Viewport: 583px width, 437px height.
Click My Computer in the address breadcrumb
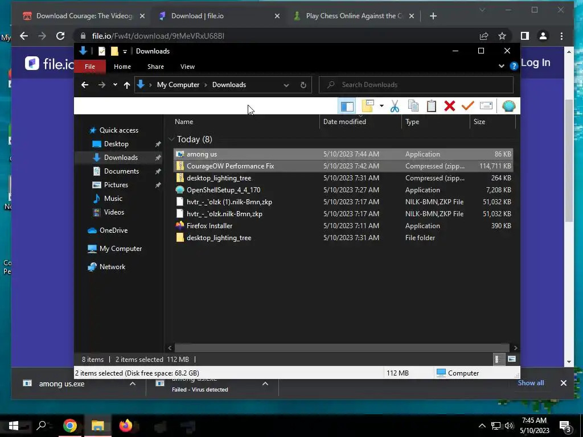pos(178,85)
